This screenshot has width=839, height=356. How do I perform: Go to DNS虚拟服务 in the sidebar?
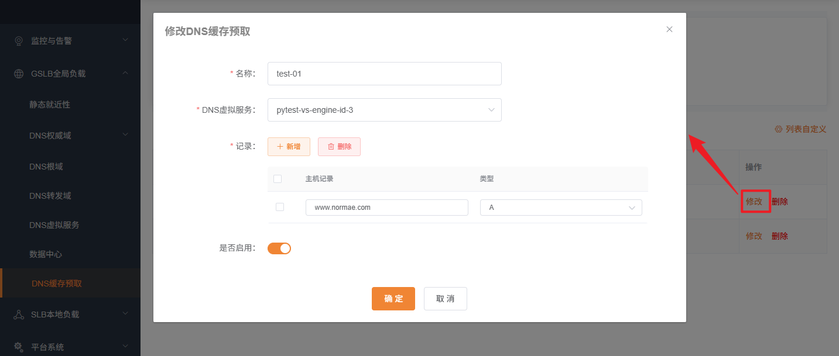click(x=54, y=225)
